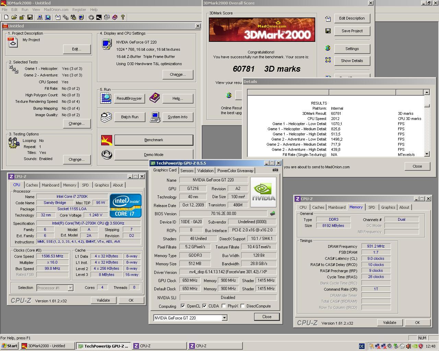This screenshot has height=351, width=439.
Task: Click the Benchmark button
Action: coord(154,140)
